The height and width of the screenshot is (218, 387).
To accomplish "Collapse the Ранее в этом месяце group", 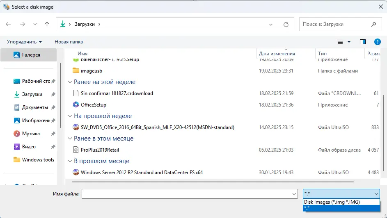I will tap(70, 139).
